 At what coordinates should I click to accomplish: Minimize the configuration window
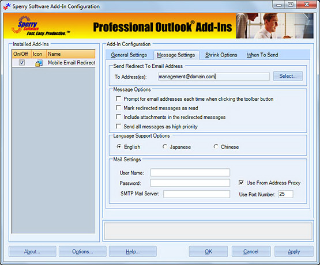(x=279, y=5)
